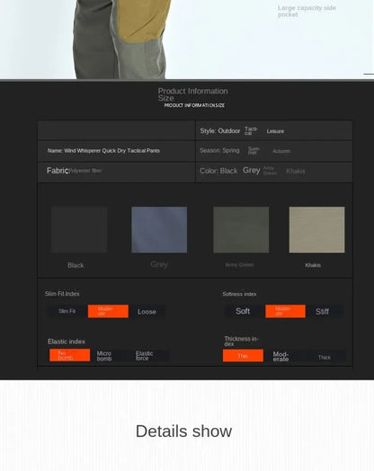Select the orange Thin option in Thickness index

(x=243, y=356)
